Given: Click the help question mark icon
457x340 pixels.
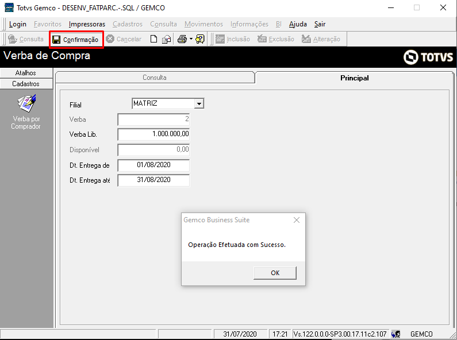Looking at the screenshot, I should tap(200, 39).
